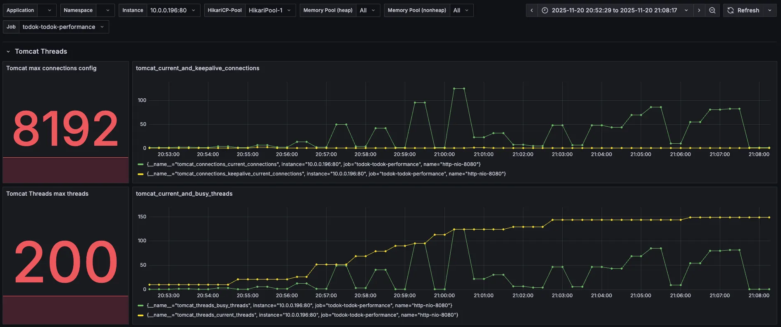Click the Refresh dashboard button
The height and width of the screenshot is (327, 781).
(743, 10)
